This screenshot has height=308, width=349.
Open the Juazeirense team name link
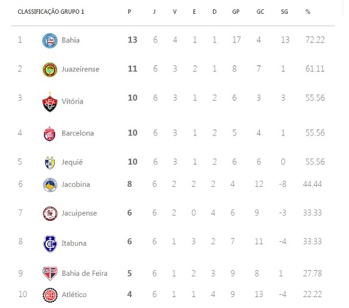[x=80, y=69]
